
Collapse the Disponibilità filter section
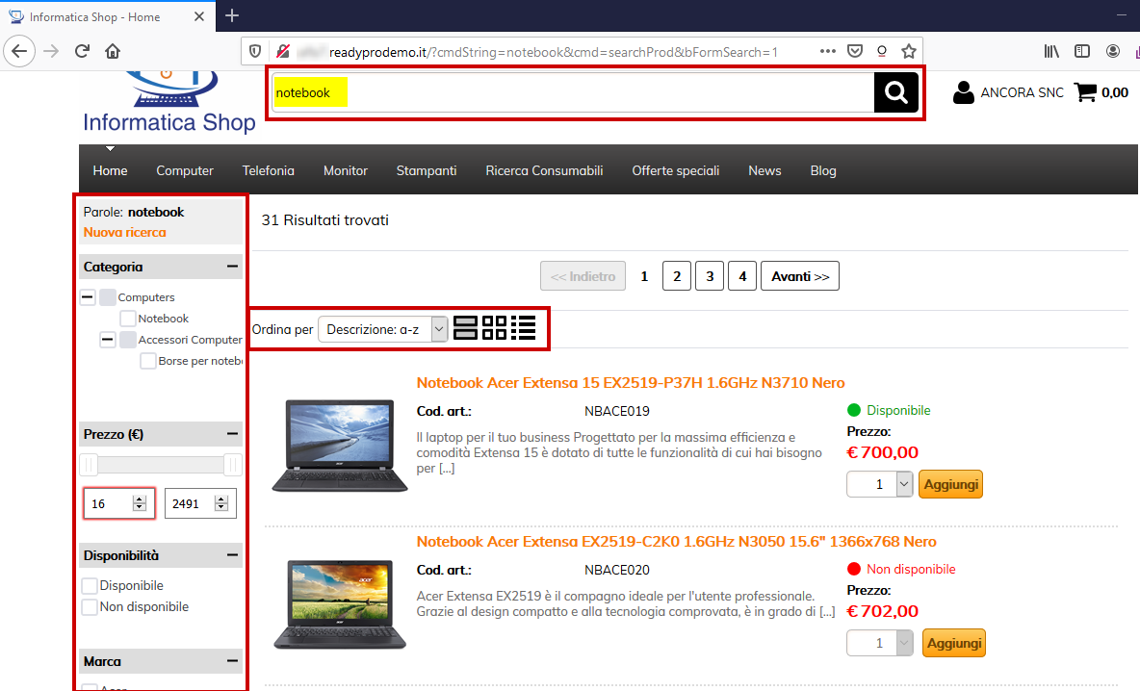pyautogui.click(x=232, y=555)
